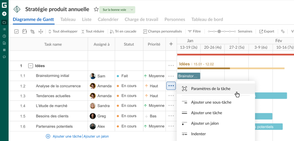
Task: Open the three-dot menu for L'étude de marché
Action: (x=171, y=106)
